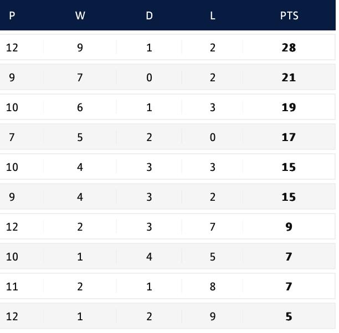This screenshot has height=333, width=339.
Task: Click the 19 points value
Action: (x=289, y=107)
